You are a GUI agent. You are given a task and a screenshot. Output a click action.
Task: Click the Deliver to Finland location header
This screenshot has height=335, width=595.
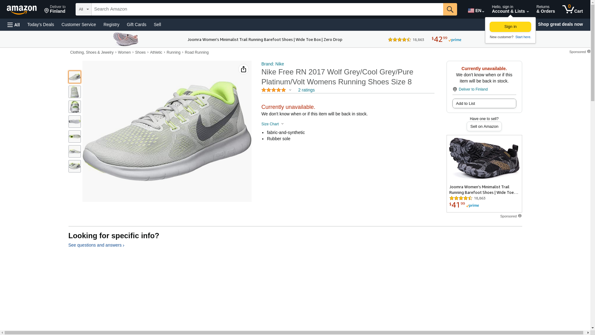(x=55, y=9)
